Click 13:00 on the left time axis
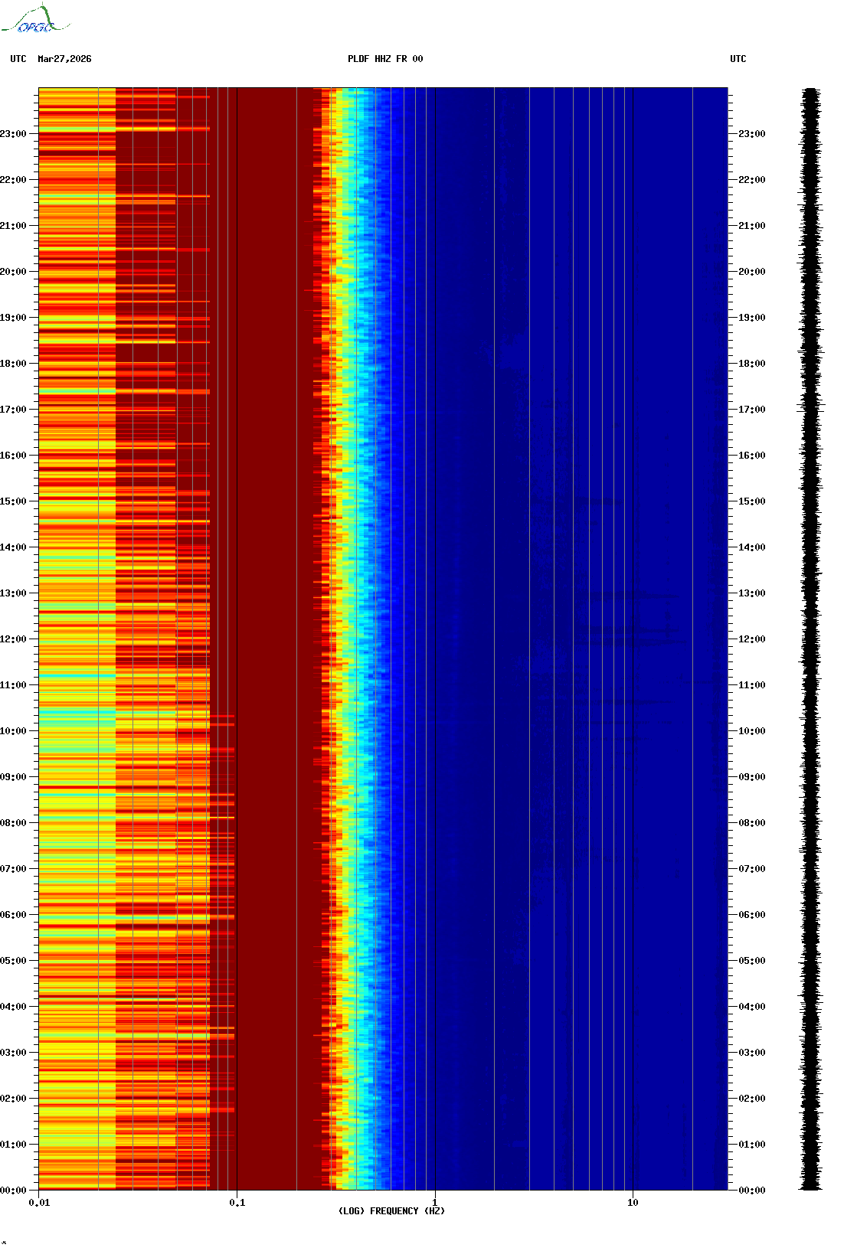Image resolution: width=844 pixels, height=1251 pixels. (13, 593)
